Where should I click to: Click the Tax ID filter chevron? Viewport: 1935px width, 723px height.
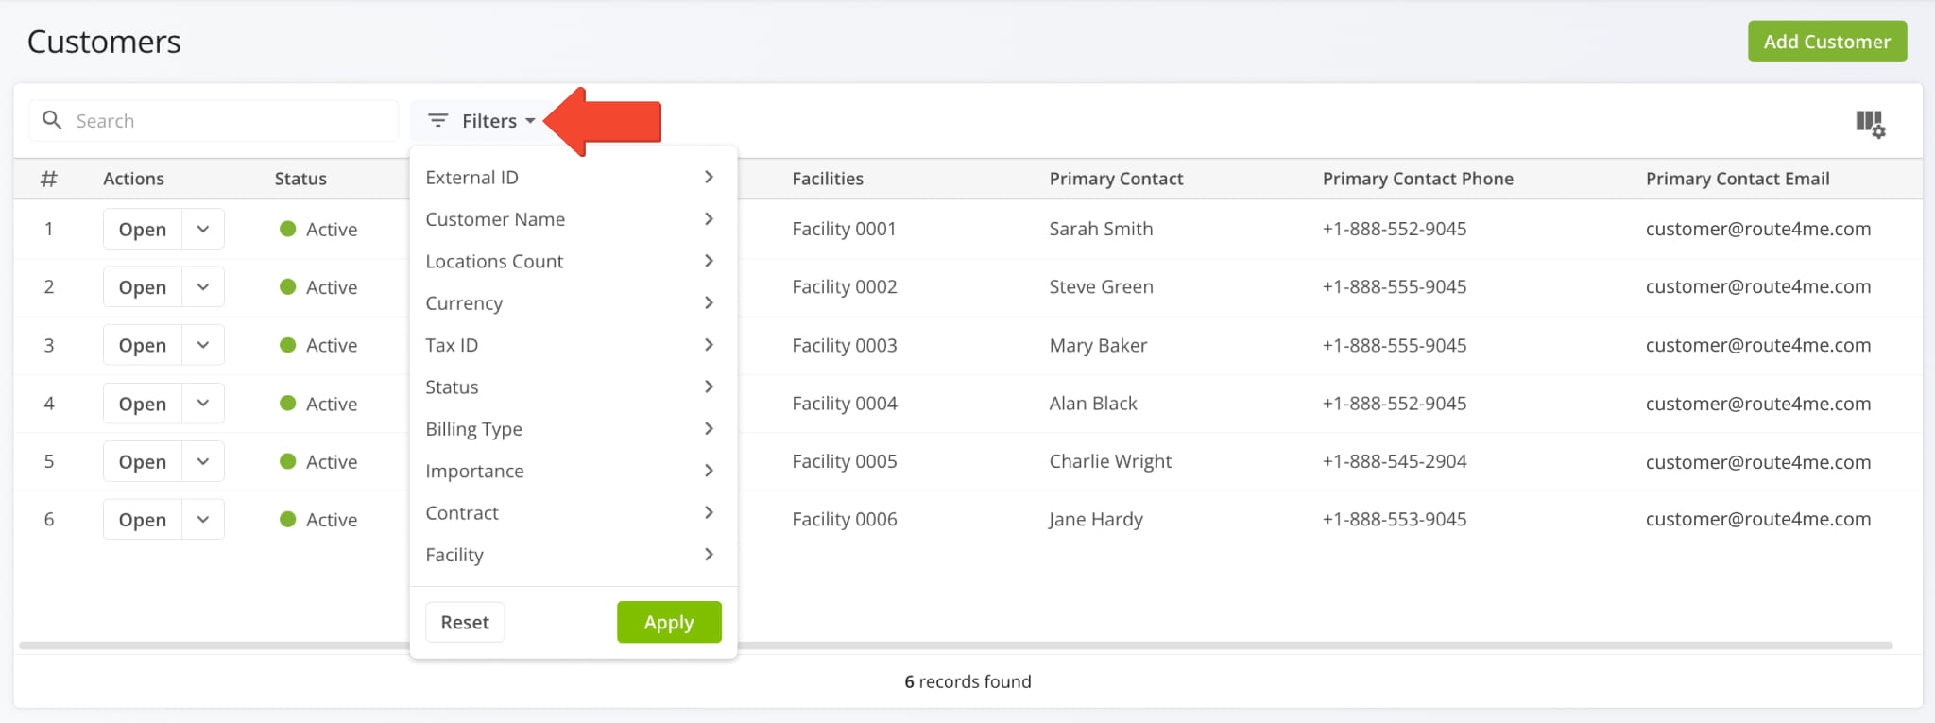point(709,345)
